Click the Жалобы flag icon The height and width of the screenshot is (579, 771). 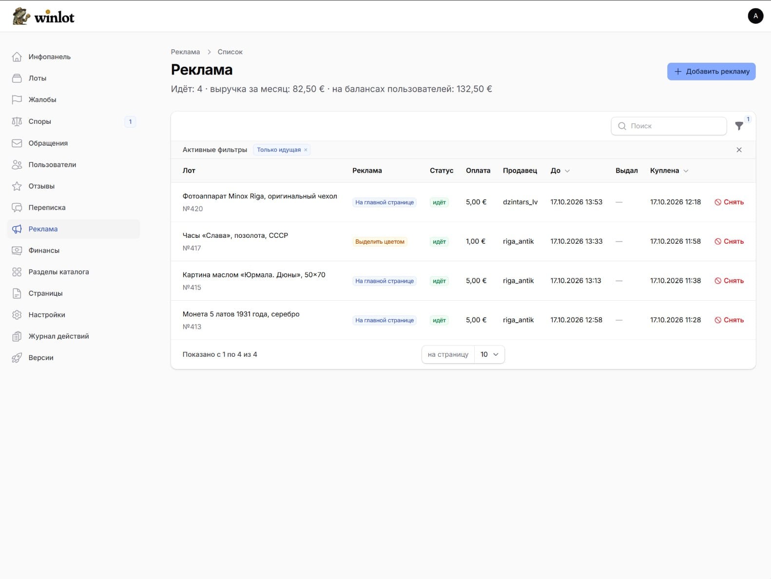(17, 99)
